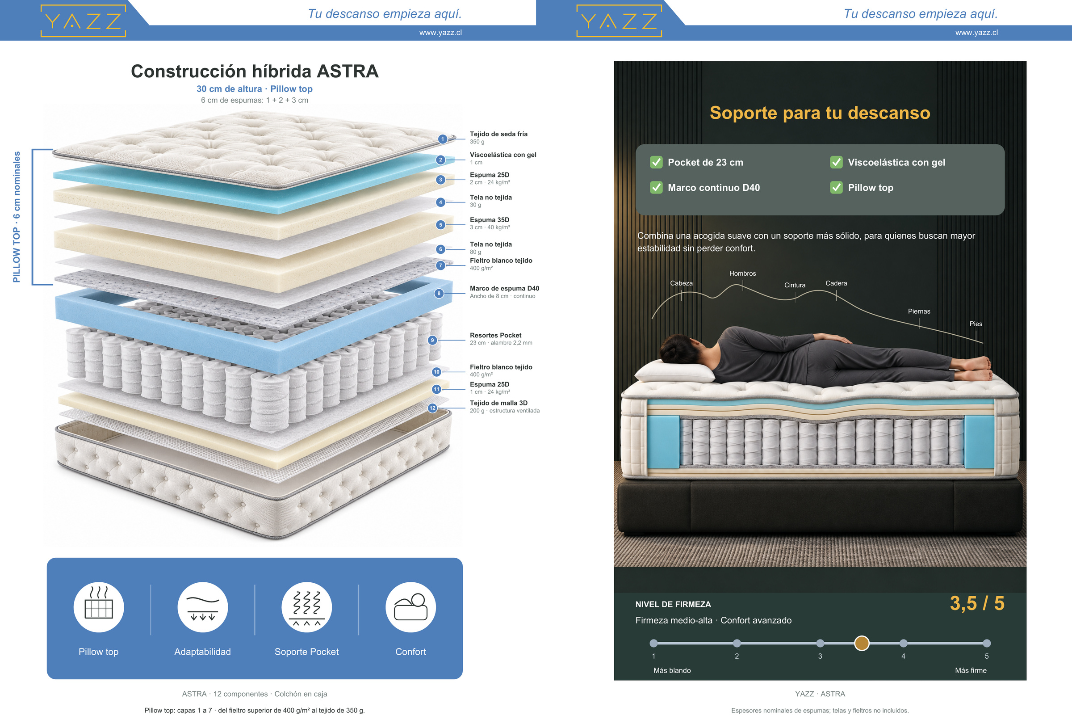Viewport: 1072px width, 728px height.
Task: Click the Confort sleeper icon
Action: coord(410,606)
